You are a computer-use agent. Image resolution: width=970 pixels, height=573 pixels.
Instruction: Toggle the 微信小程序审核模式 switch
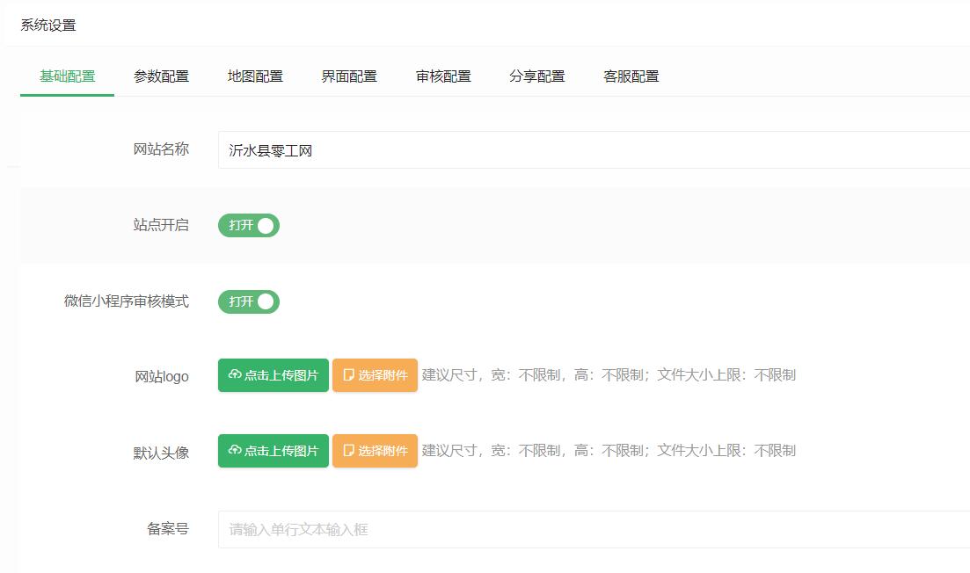coord(249,301)
